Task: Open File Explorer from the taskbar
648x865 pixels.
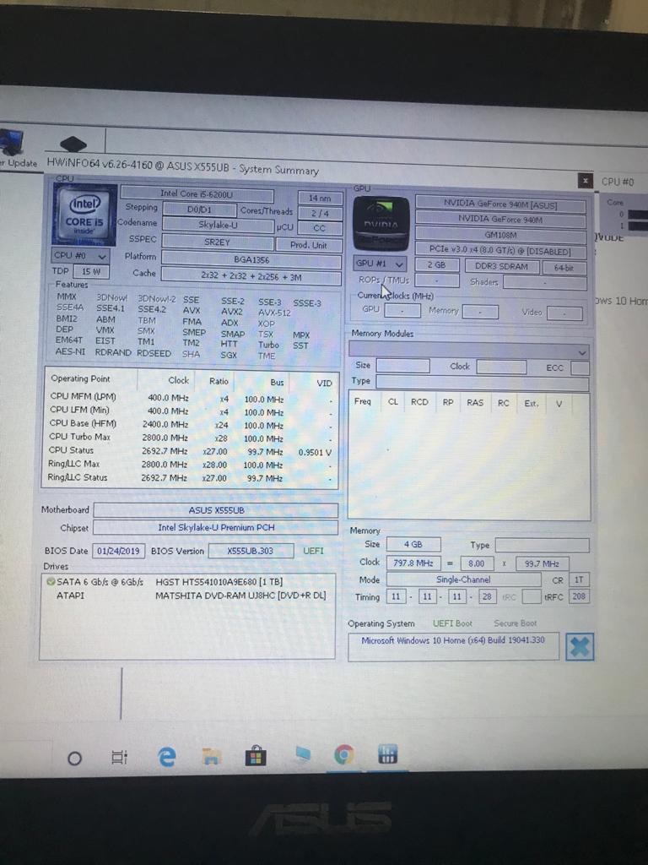Action: click(x=210, y=756)
